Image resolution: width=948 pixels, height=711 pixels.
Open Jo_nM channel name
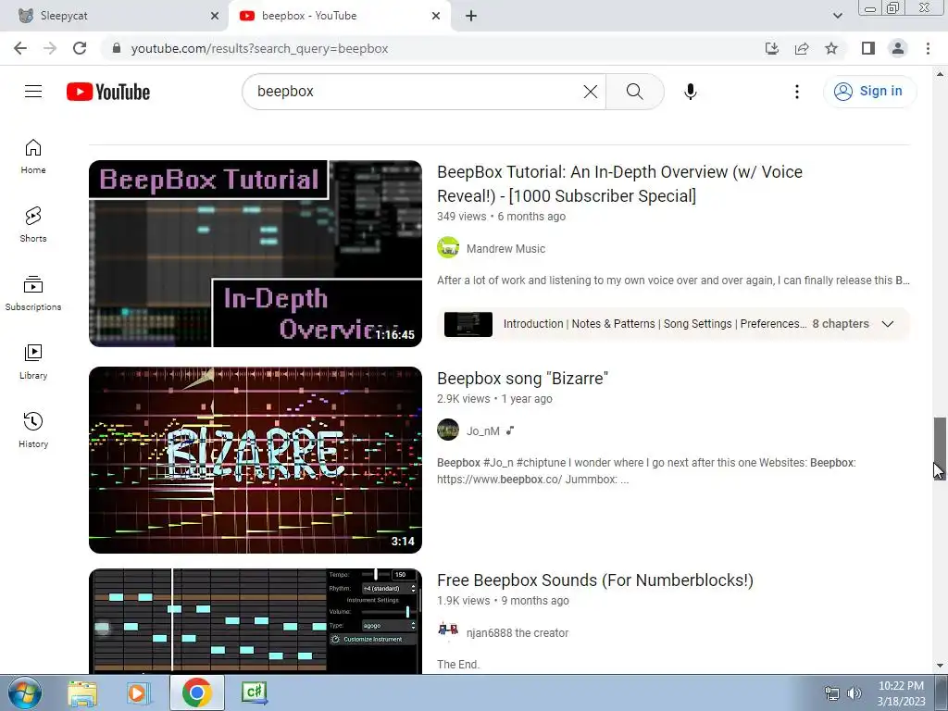click(x=482, y=431)
